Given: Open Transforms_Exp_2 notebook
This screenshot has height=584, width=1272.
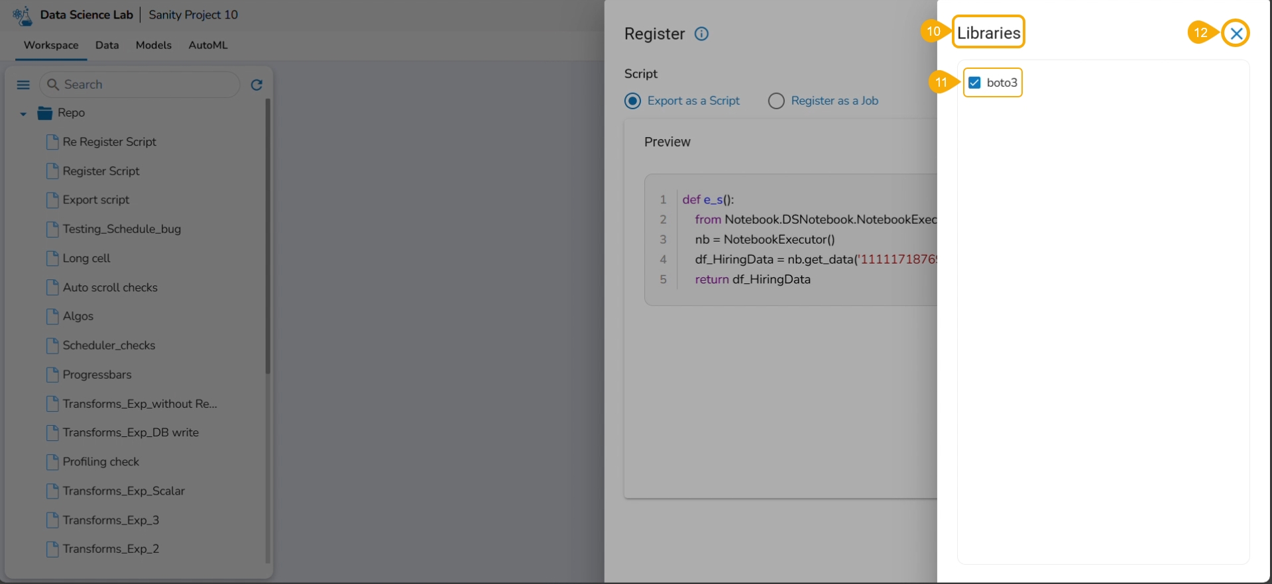Looking at the screenshot, I should click(111, 549).
